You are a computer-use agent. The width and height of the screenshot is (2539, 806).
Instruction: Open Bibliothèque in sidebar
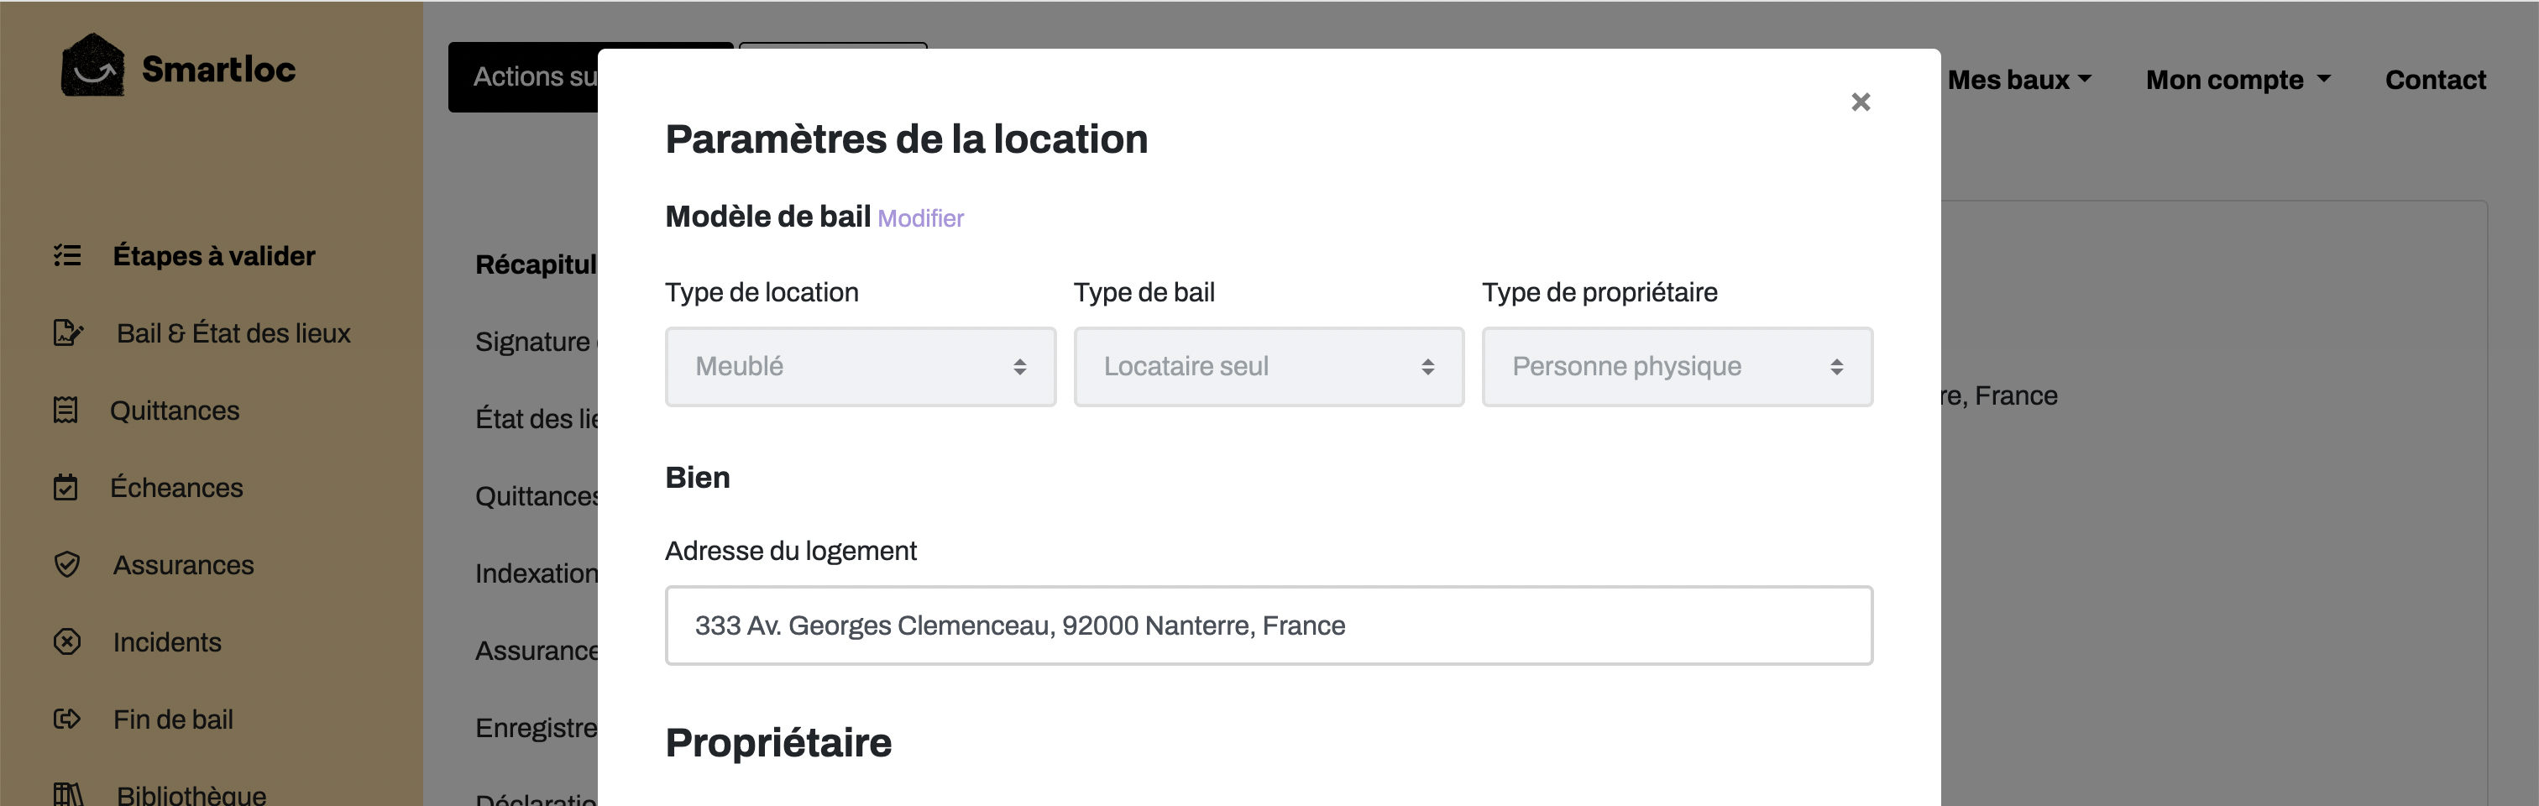coord(191,794)
